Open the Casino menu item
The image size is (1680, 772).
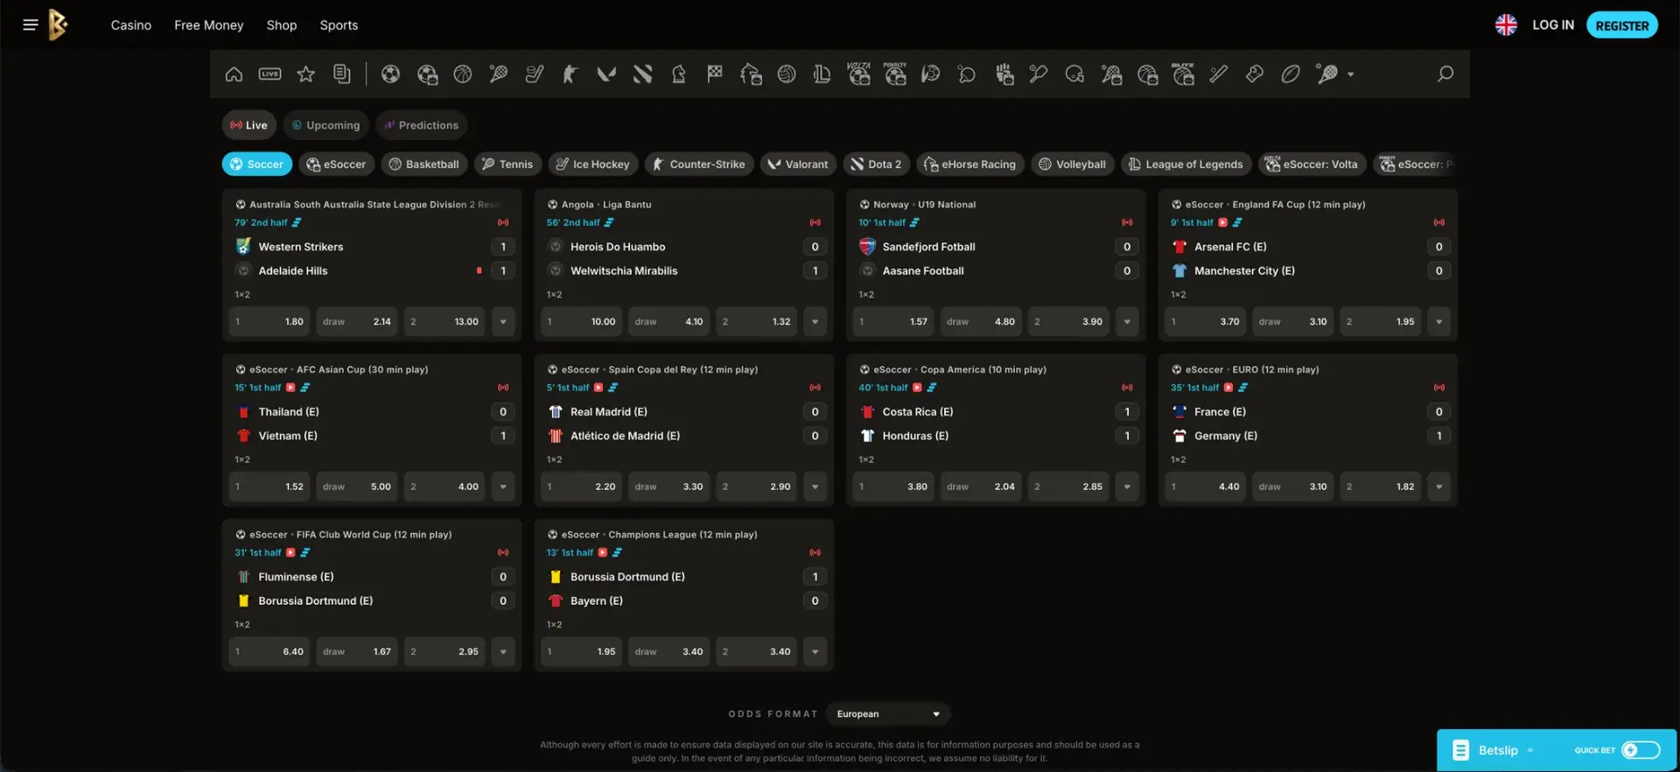coord(131,25)
